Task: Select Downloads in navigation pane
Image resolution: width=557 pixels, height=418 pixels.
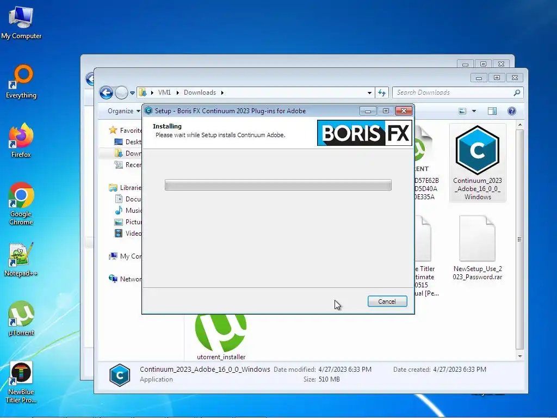Action: (128, 153)
